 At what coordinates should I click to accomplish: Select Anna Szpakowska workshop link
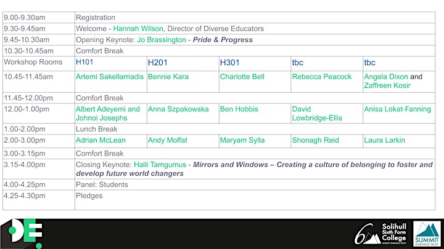(x=178, y=109)
